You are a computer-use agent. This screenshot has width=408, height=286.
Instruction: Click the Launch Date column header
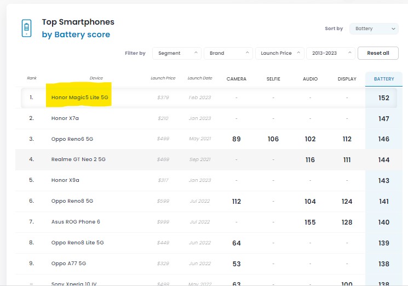tap(199, 78)
